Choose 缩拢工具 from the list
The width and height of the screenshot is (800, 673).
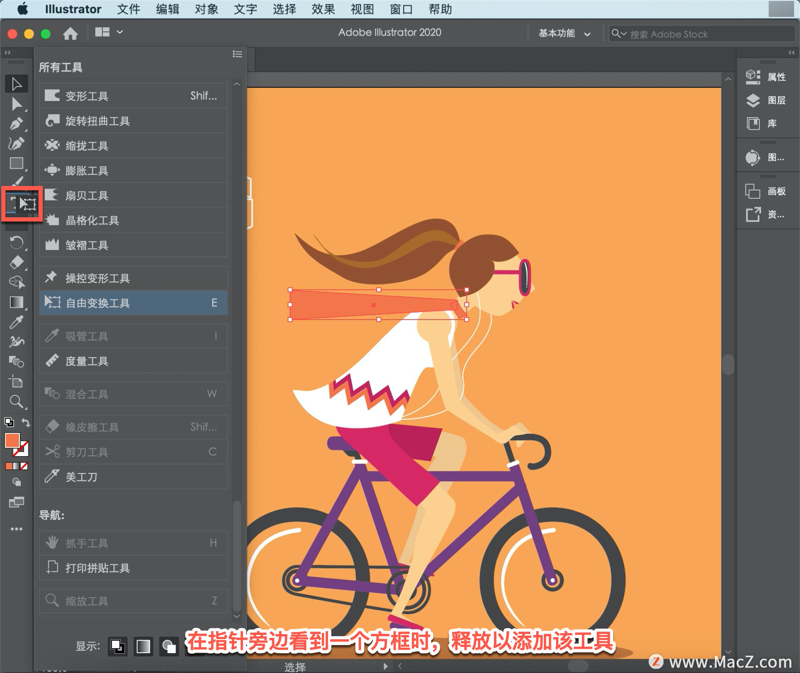point(133,146)
